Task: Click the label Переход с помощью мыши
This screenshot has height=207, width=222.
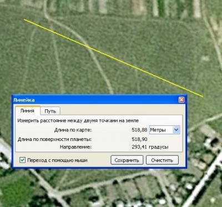Action: pyautogui.click(x=57, y=160)
